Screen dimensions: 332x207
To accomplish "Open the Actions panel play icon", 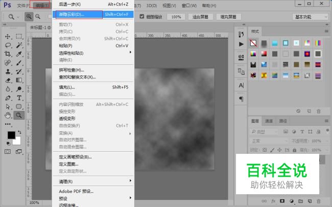I will (x=241, y=44).
